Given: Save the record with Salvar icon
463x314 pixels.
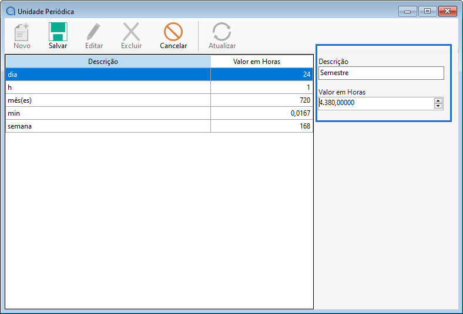Looking at the screenshot, I should click(x=58, y=32).
